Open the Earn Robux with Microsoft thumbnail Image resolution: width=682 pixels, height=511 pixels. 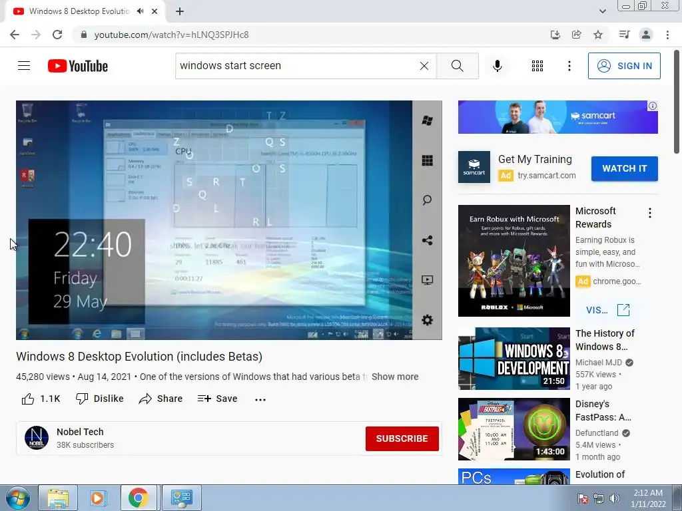(x=513, y=261)
